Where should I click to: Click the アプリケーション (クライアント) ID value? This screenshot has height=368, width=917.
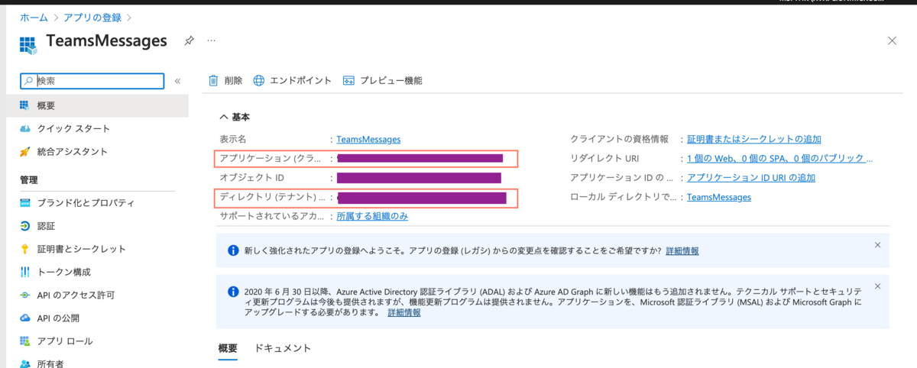[x=420, y=158]
